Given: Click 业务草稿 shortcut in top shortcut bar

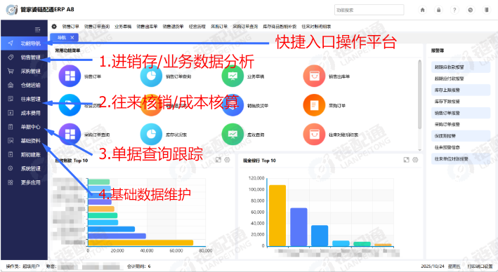Looking at the screenshot, I should [x=123, y=27].
